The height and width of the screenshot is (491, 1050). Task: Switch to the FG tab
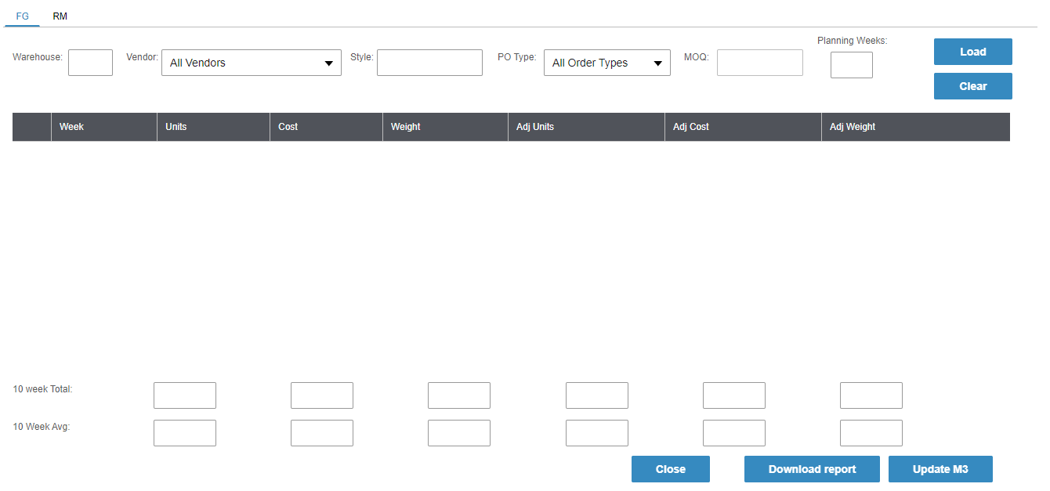[x=22, y=16]
